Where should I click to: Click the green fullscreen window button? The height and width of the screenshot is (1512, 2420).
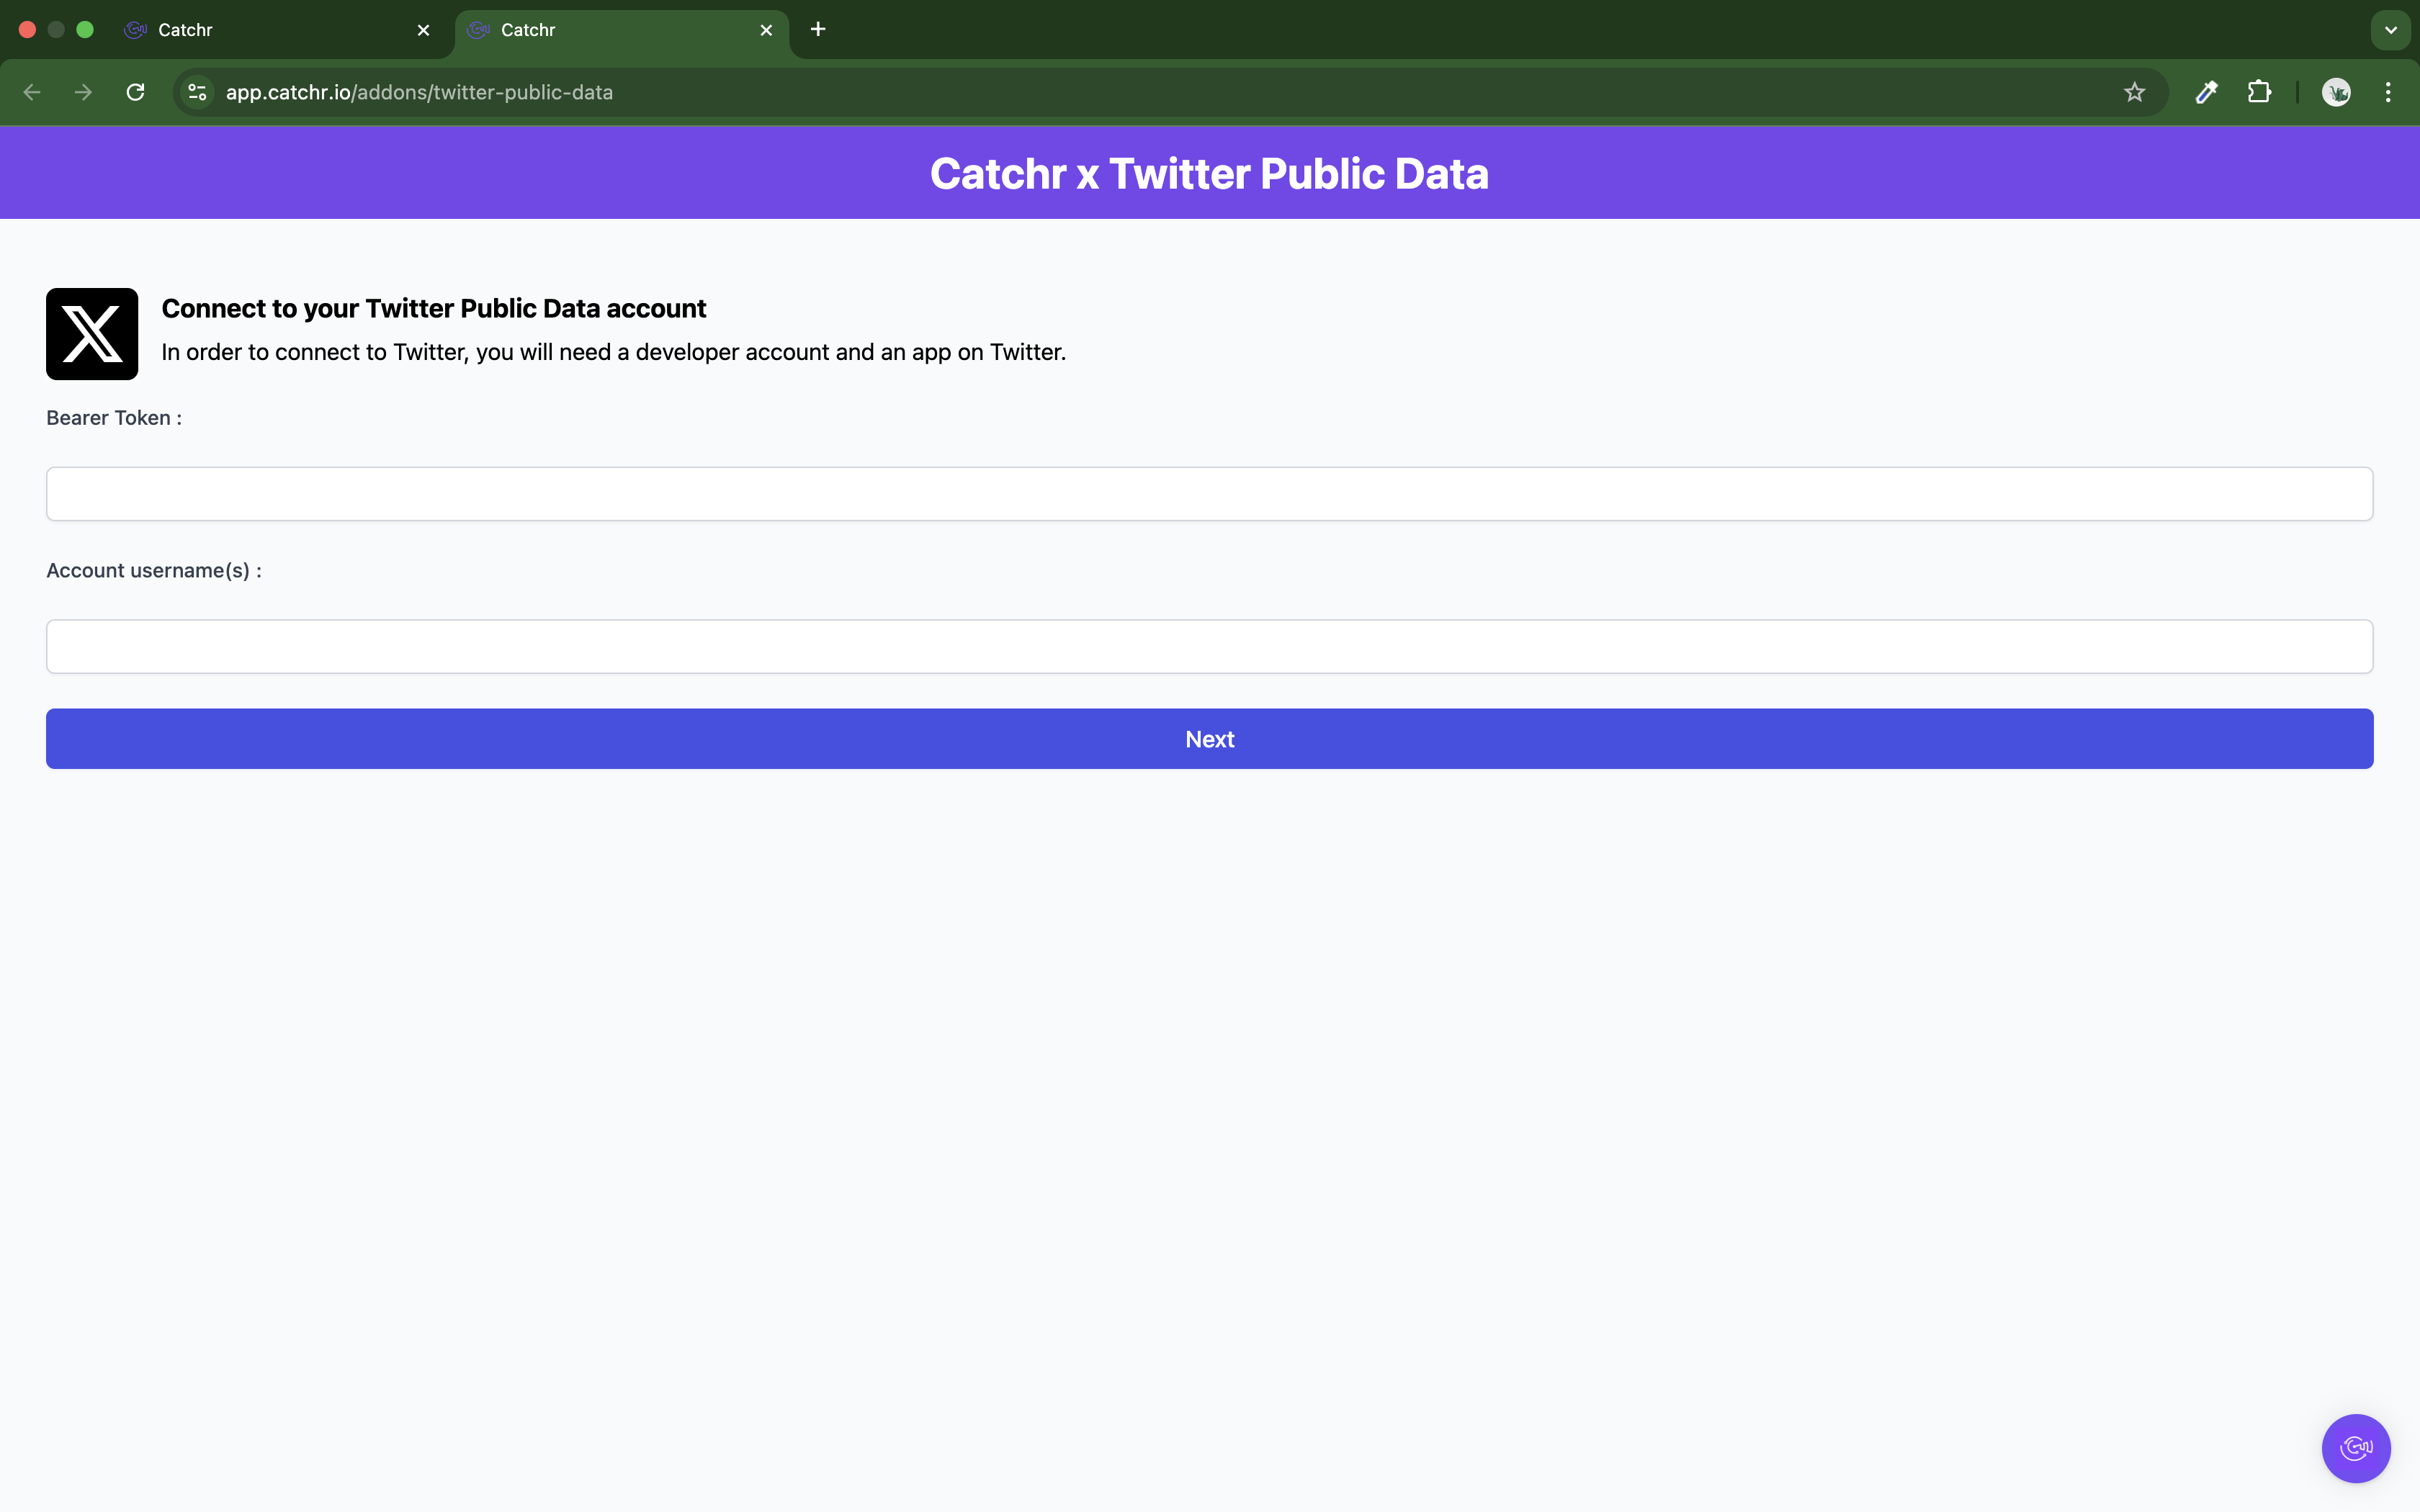pyautogui.click(x=85, y=30)
